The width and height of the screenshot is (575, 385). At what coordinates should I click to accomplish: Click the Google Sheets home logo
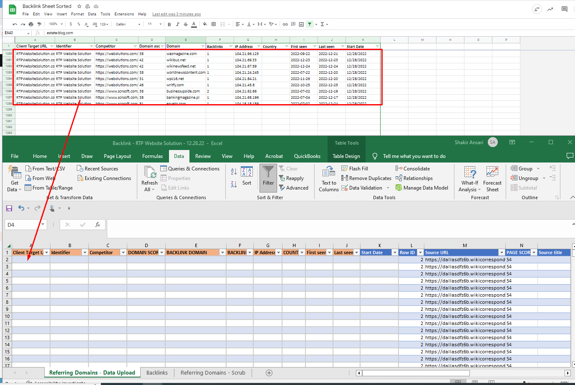point(12,9)
